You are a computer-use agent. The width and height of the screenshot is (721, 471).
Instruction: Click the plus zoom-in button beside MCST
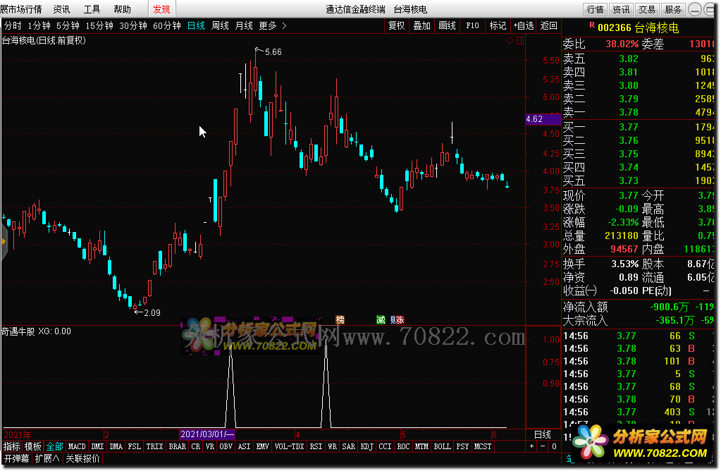tap(532, 446)
